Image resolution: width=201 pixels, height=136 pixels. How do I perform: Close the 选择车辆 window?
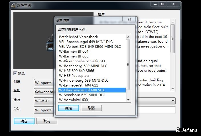[173, 4]
